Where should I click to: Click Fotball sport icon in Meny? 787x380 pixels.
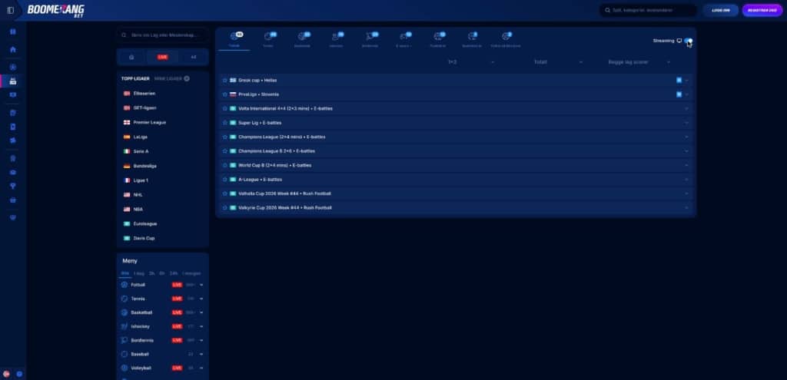[125, 285]
